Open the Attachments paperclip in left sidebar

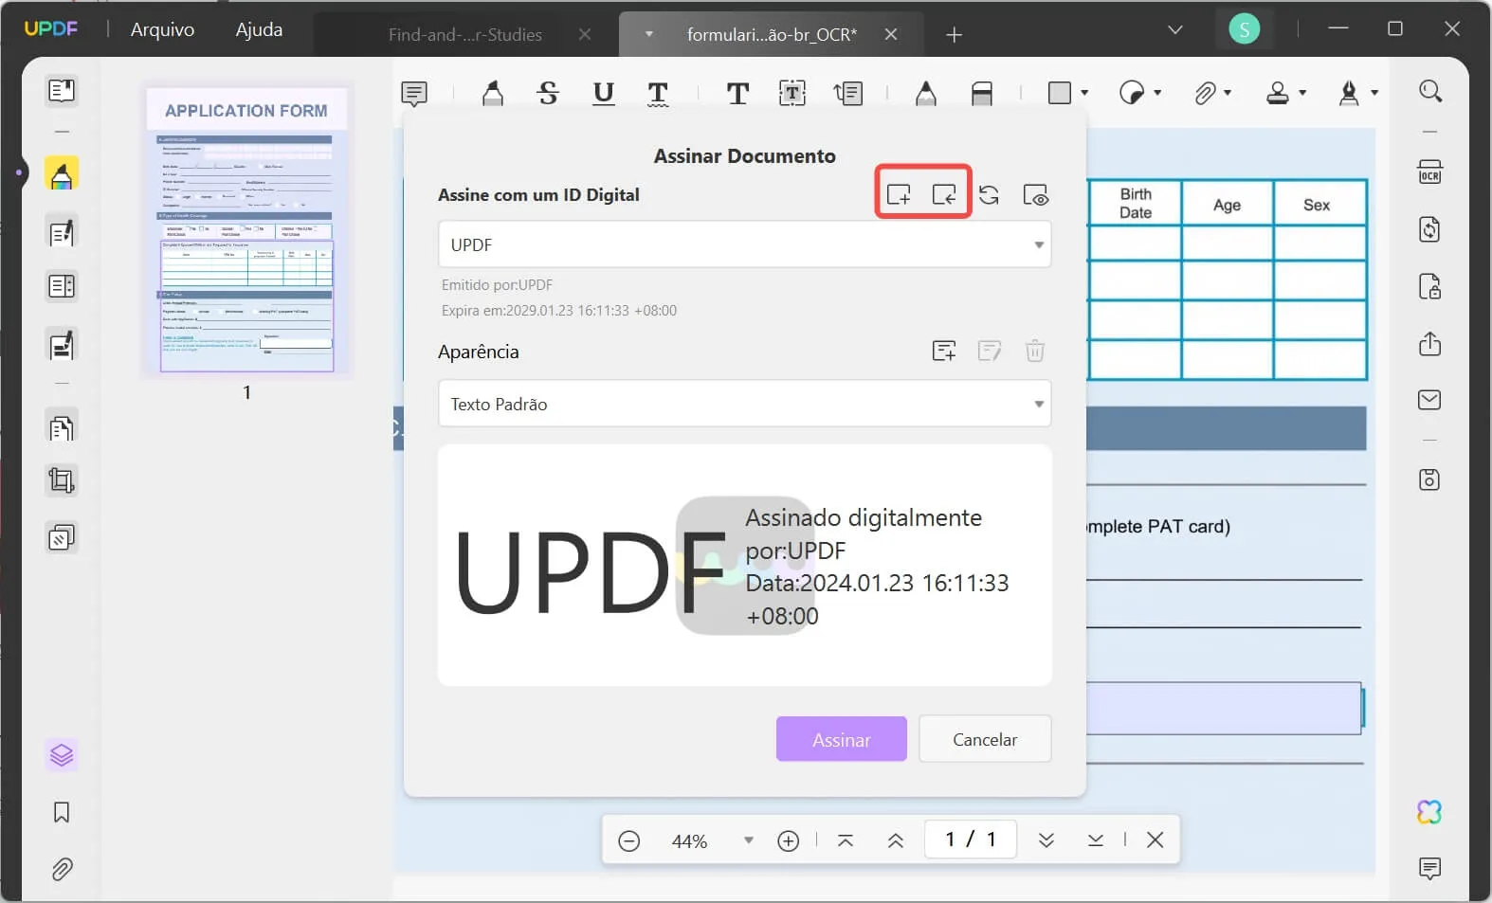click(62, 869)
